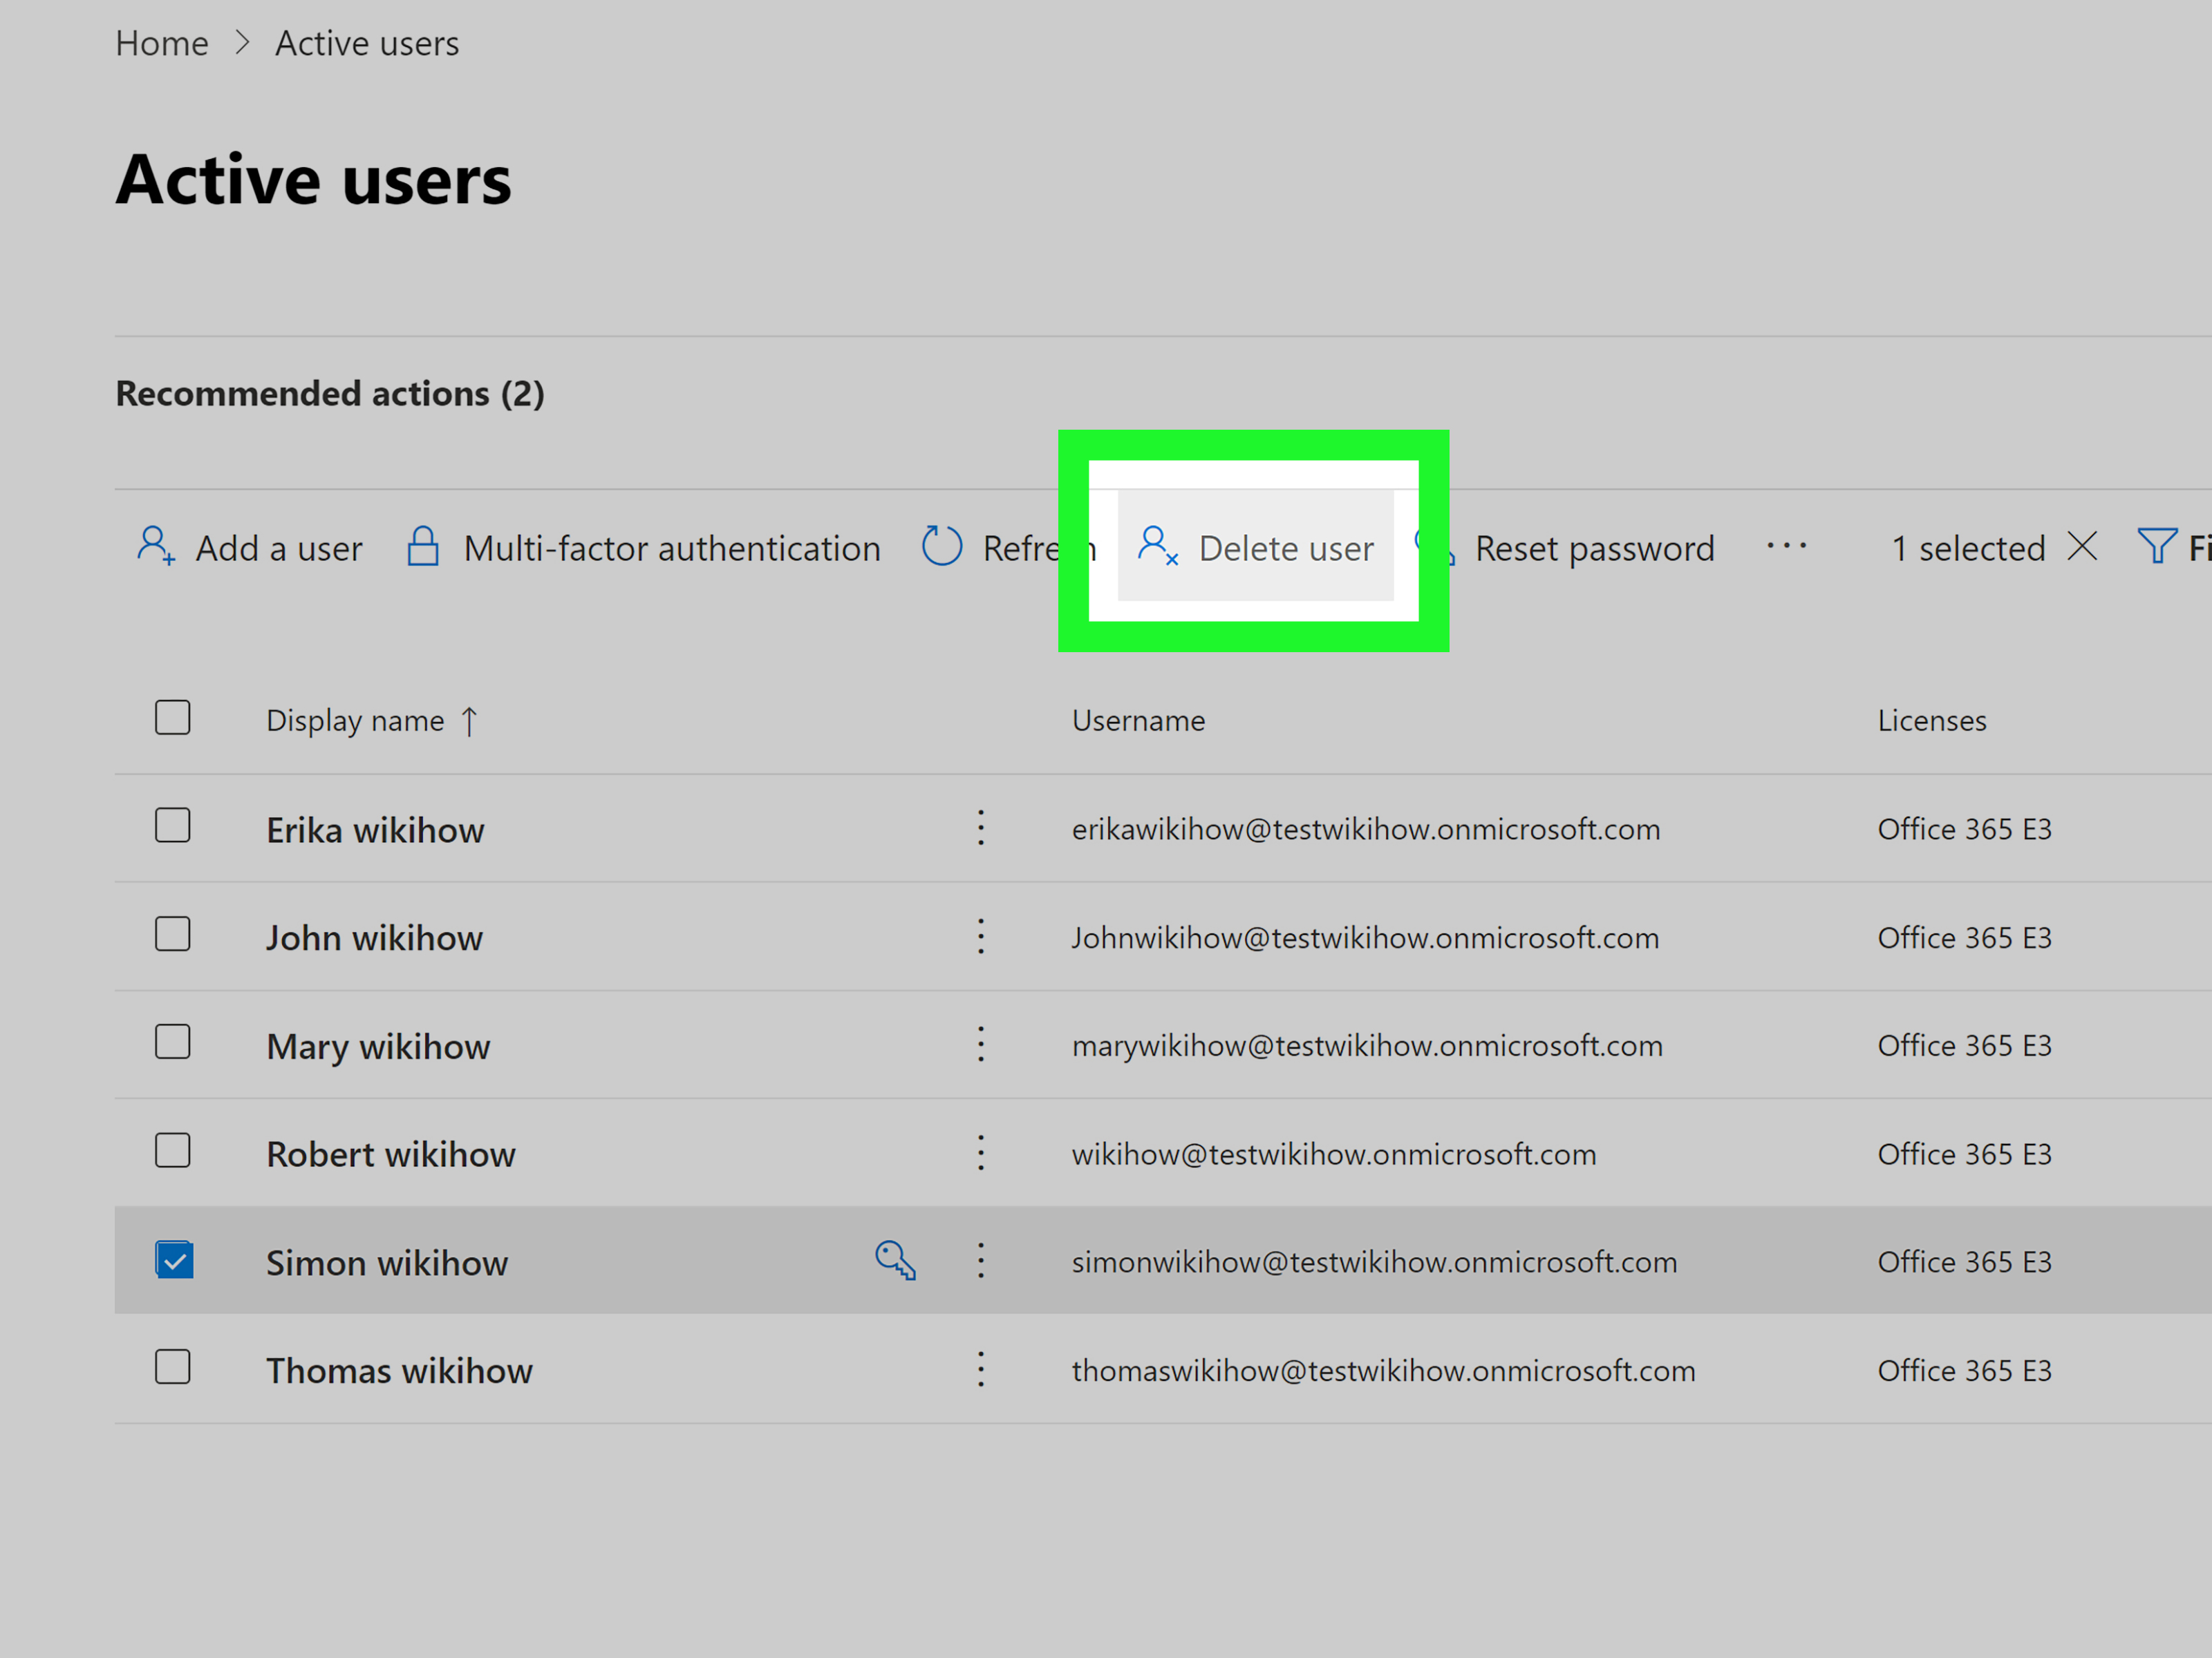Open more actions for Erika wikihow
This screenshot has height=1658, width=2212.
coord(981,828)
